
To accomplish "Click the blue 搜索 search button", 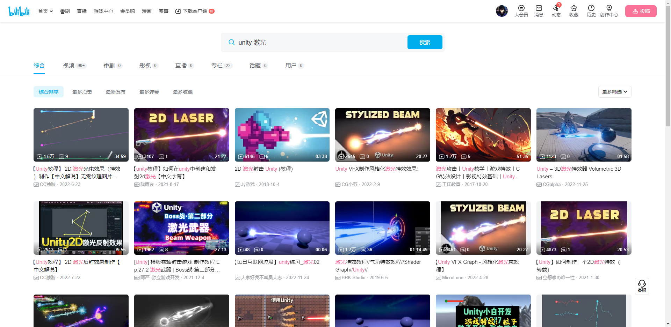I will click(425, 42).
